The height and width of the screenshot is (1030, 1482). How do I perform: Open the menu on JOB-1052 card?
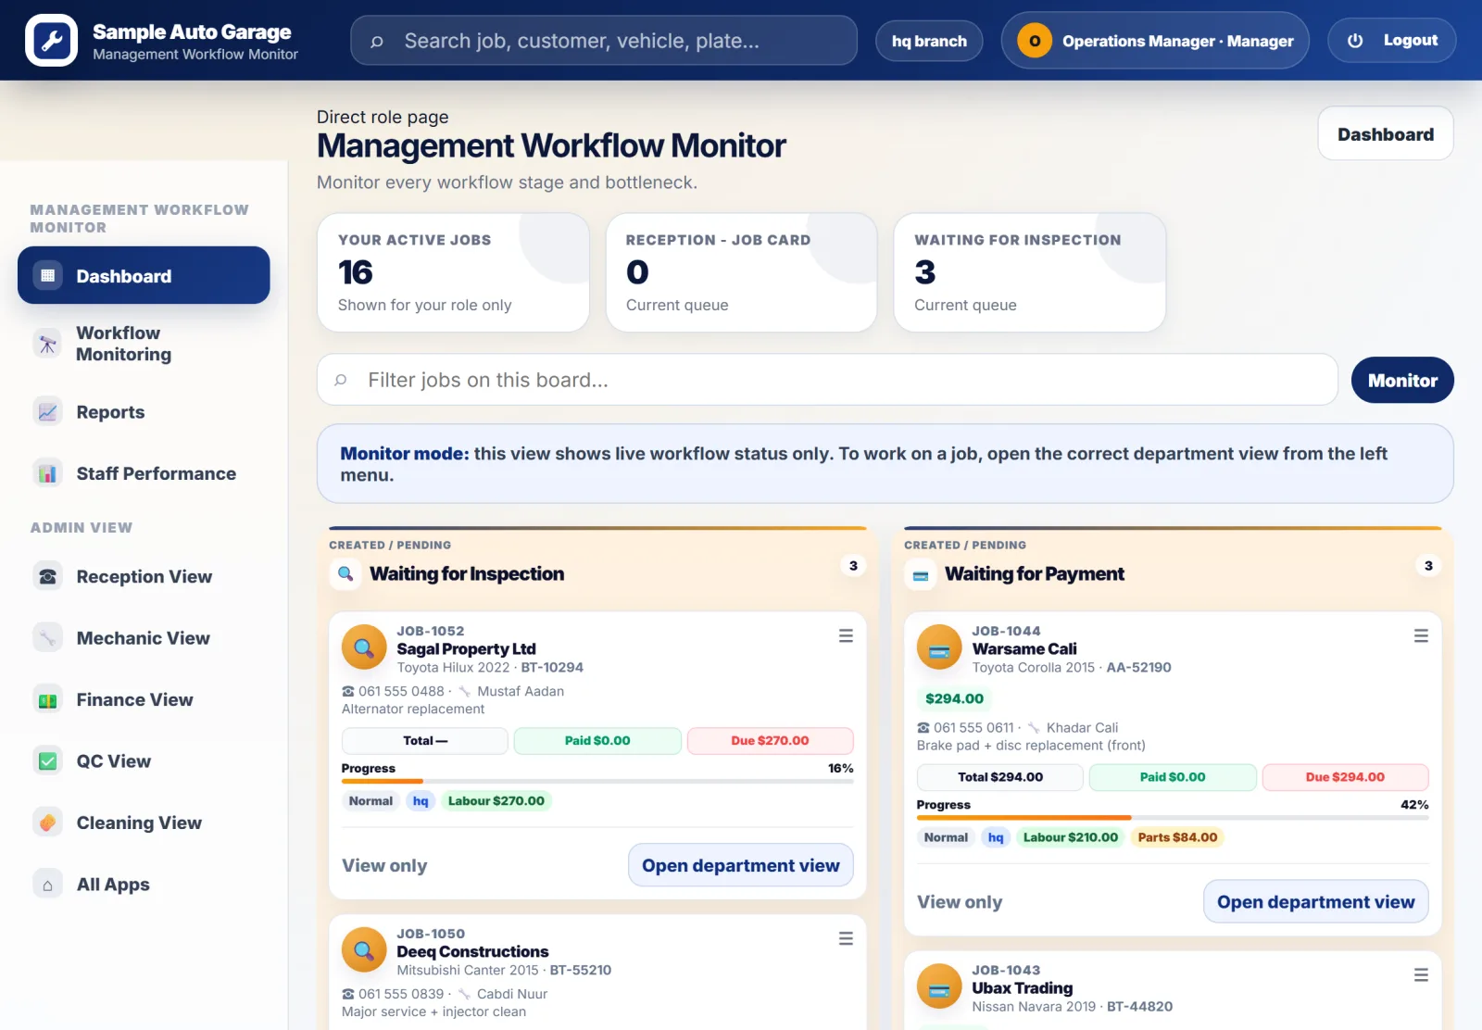pyautogui.click(x=846, y=636)
